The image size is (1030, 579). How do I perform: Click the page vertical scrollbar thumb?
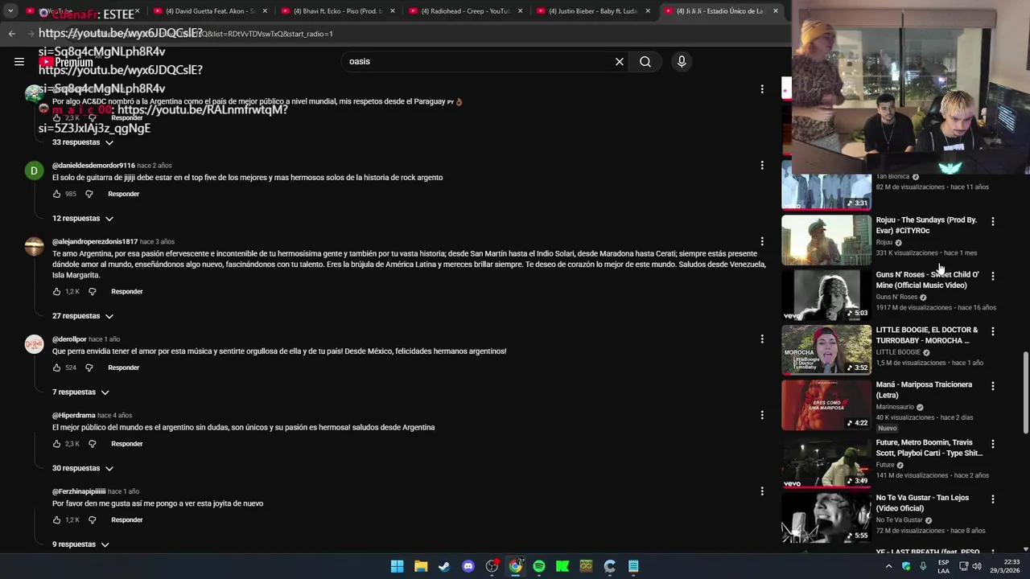click(x=1025, y=393)
